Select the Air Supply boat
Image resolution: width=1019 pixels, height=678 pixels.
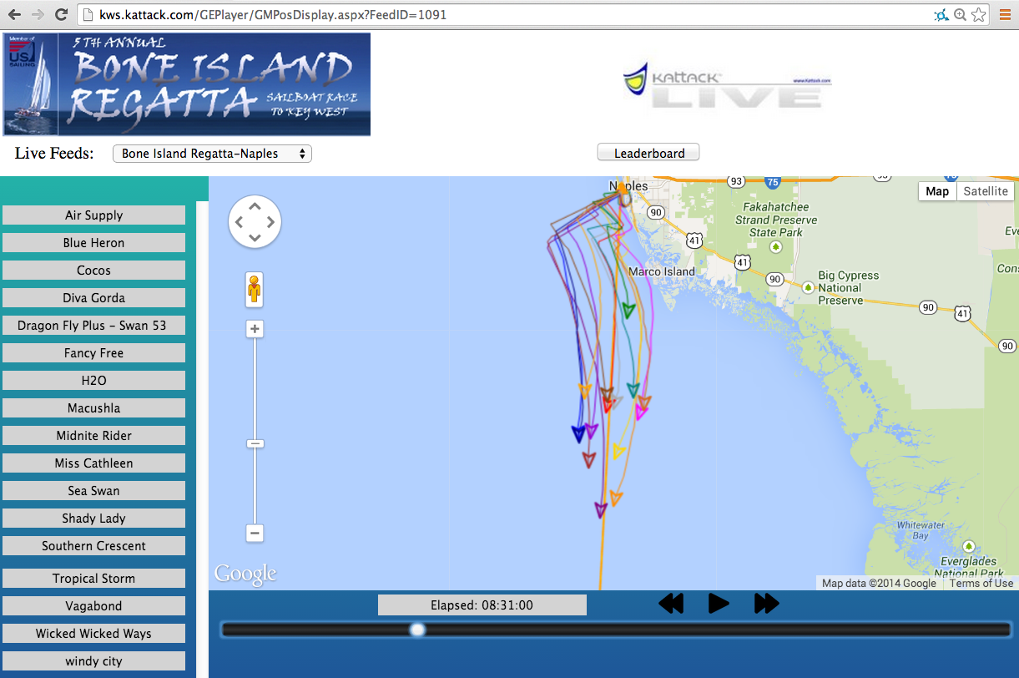[93, 215]
